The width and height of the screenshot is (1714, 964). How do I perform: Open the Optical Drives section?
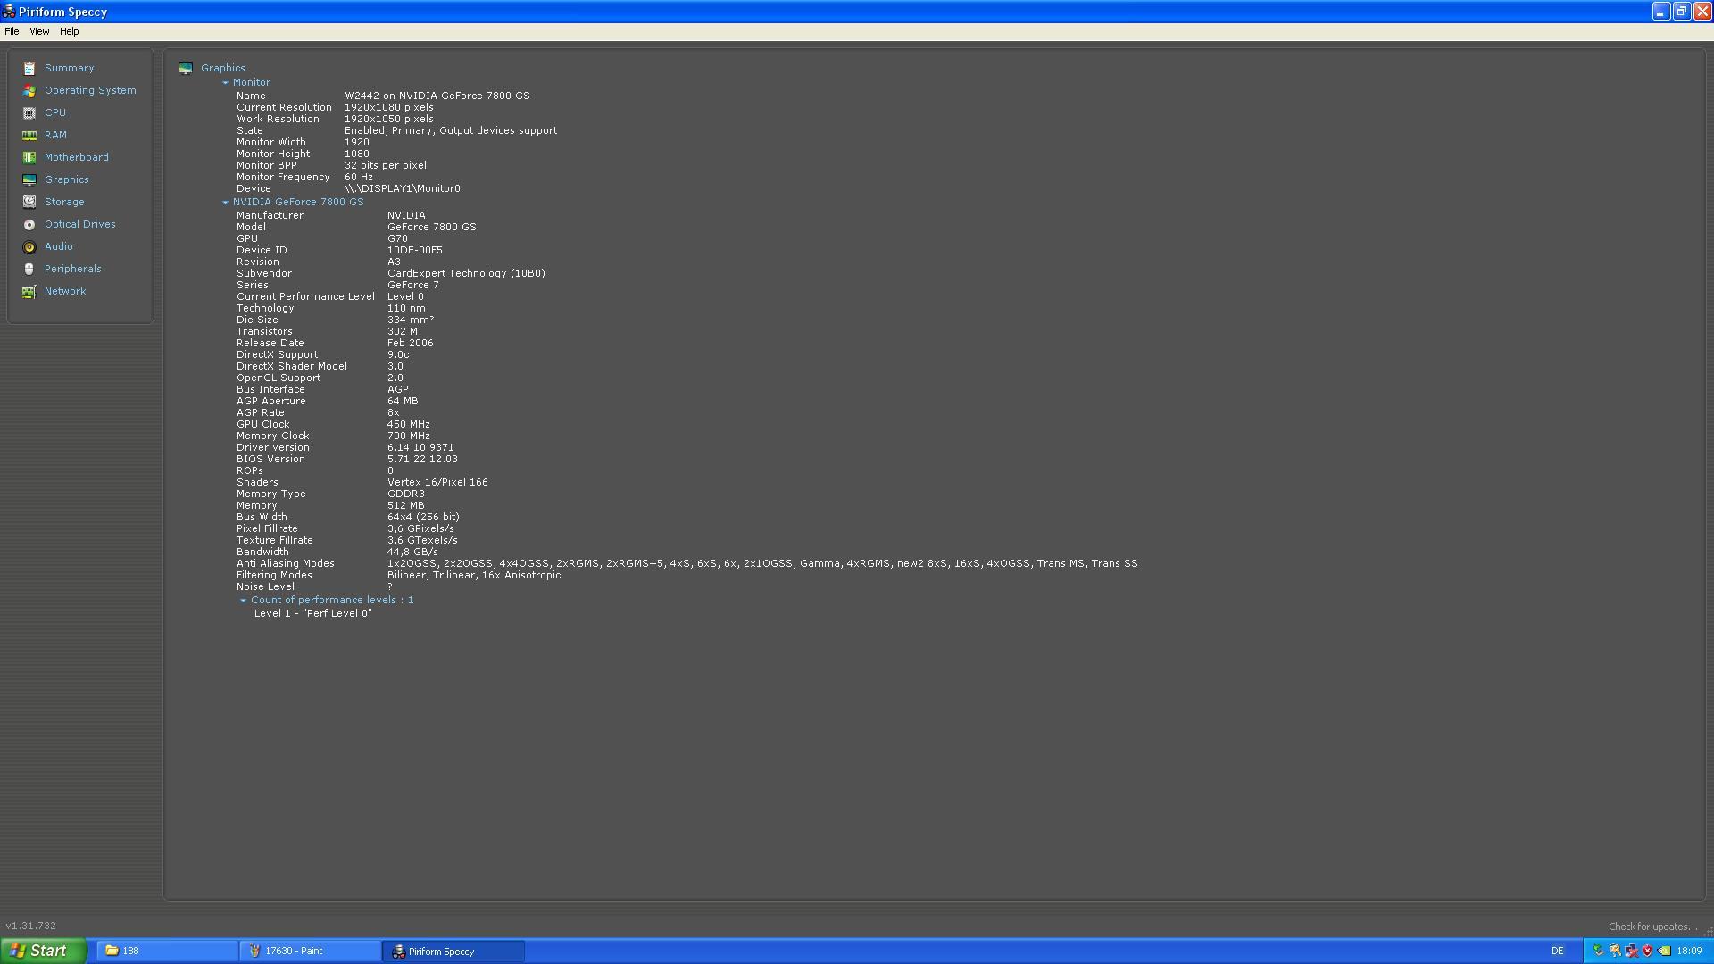79,224
